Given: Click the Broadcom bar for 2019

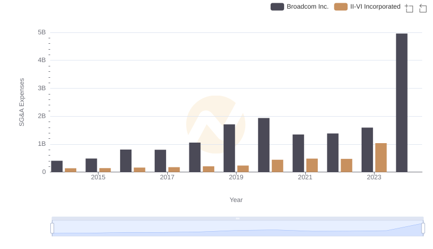Looking at the screenshot, I should 229,148.
